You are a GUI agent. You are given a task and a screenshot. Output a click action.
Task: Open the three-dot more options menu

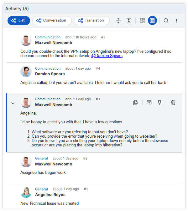[176, 21]
